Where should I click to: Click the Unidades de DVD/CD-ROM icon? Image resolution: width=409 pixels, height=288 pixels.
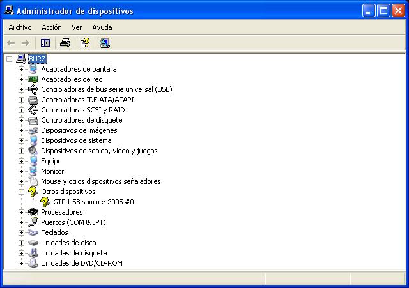click(33, 263)
